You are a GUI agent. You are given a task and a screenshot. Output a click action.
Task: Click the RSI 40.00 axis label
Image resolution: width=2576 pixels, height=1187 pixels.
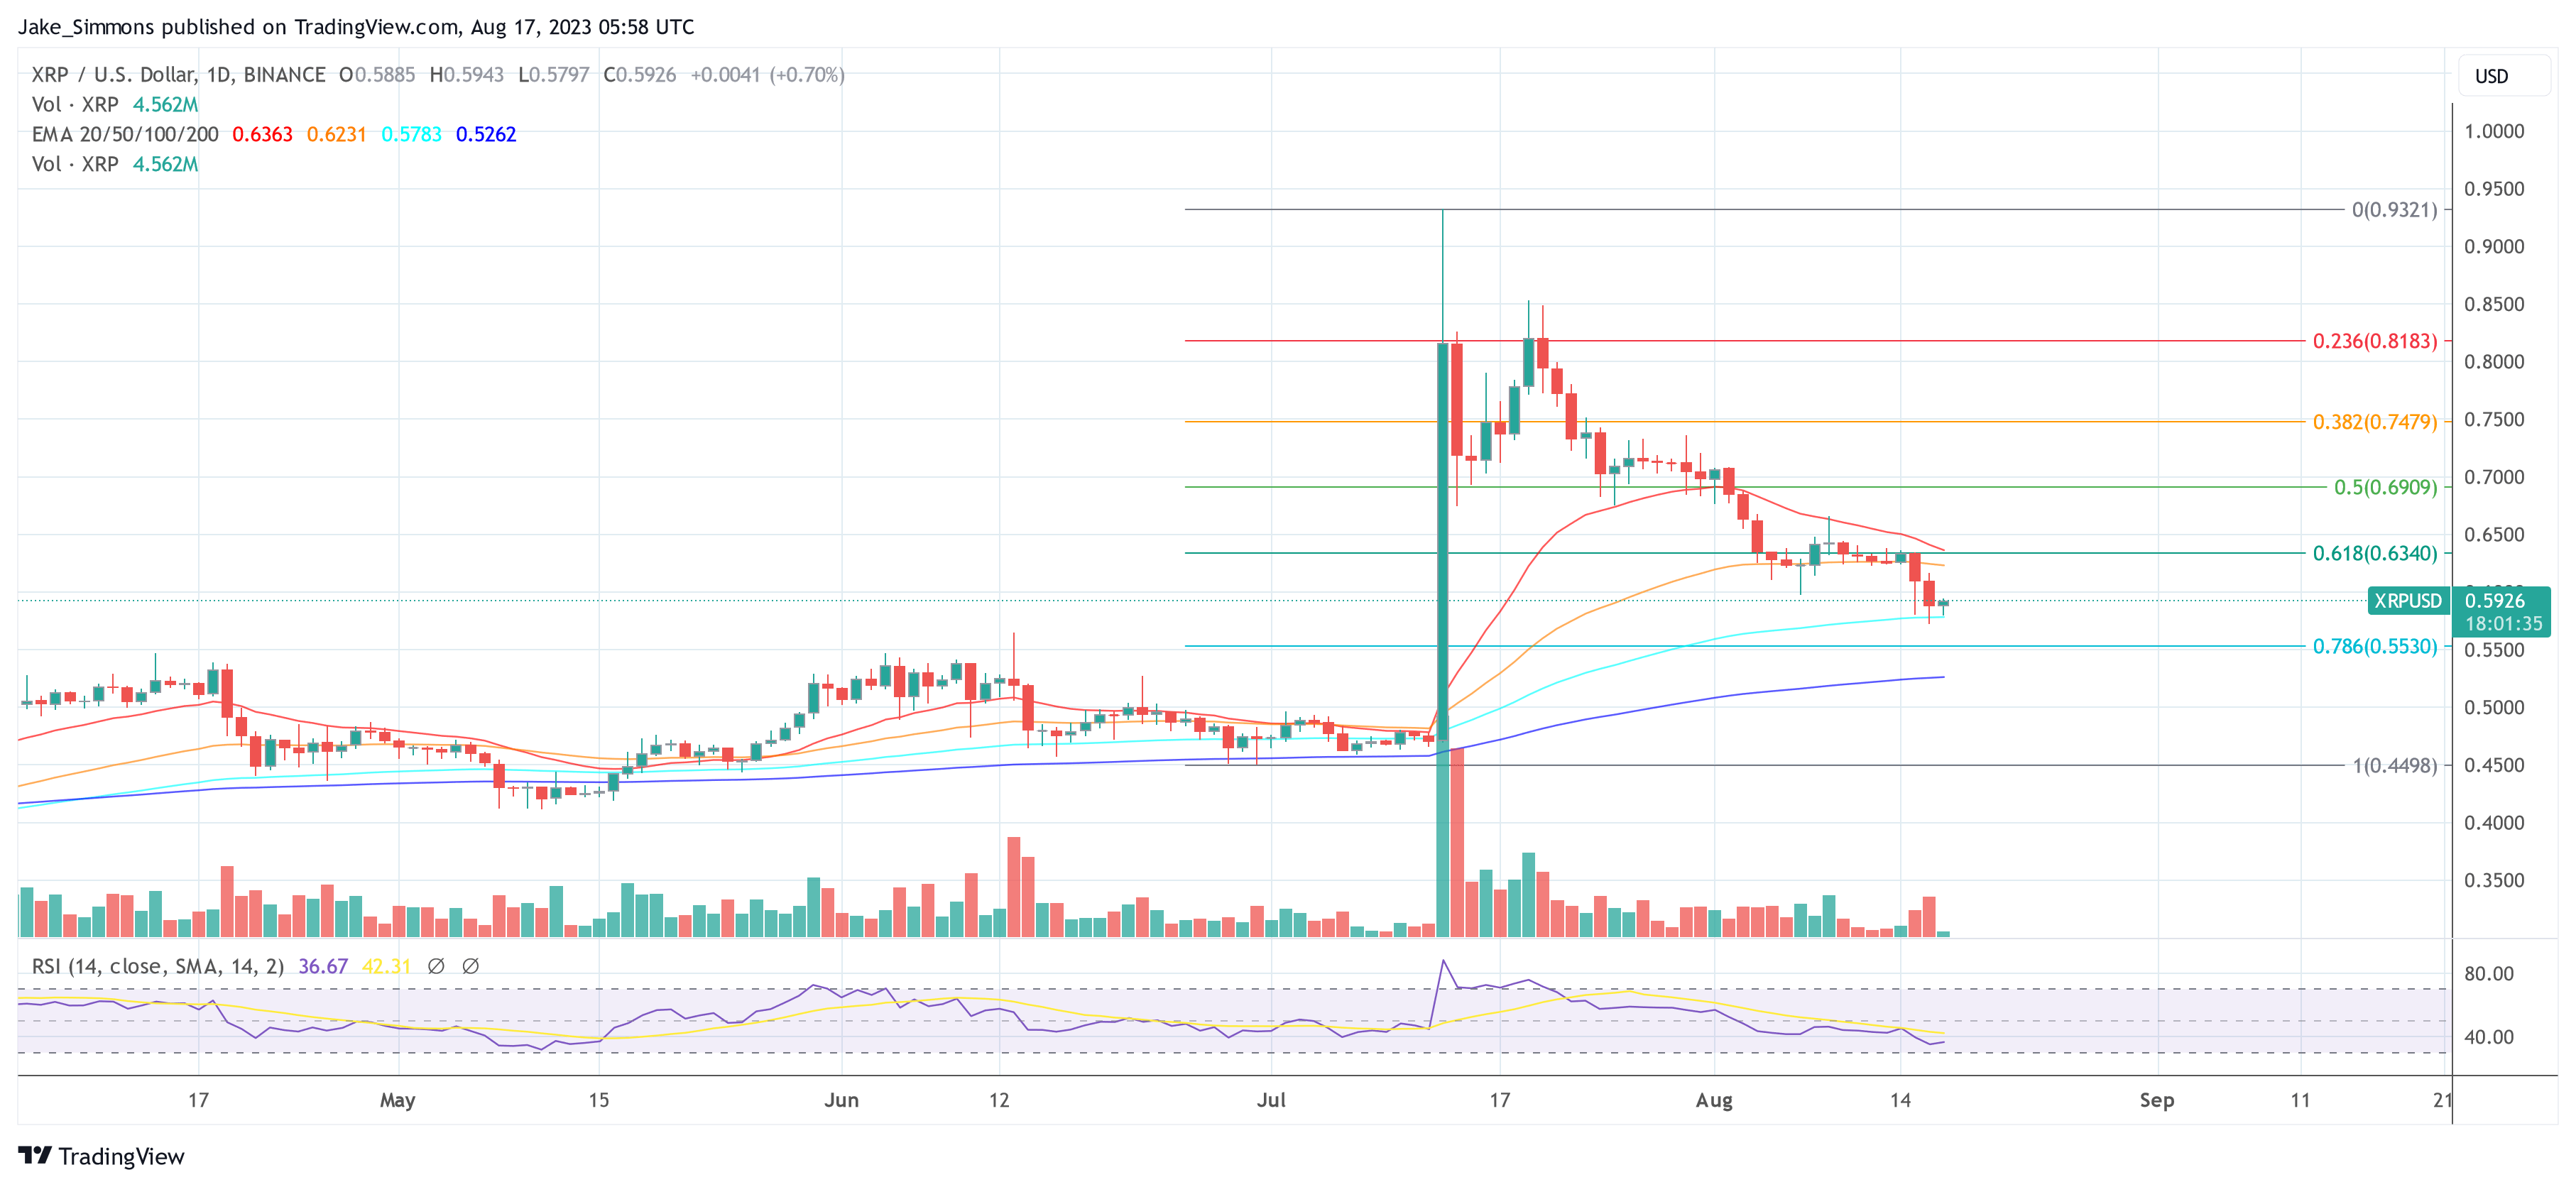pyautogui.click(x=2489, y=1037)
